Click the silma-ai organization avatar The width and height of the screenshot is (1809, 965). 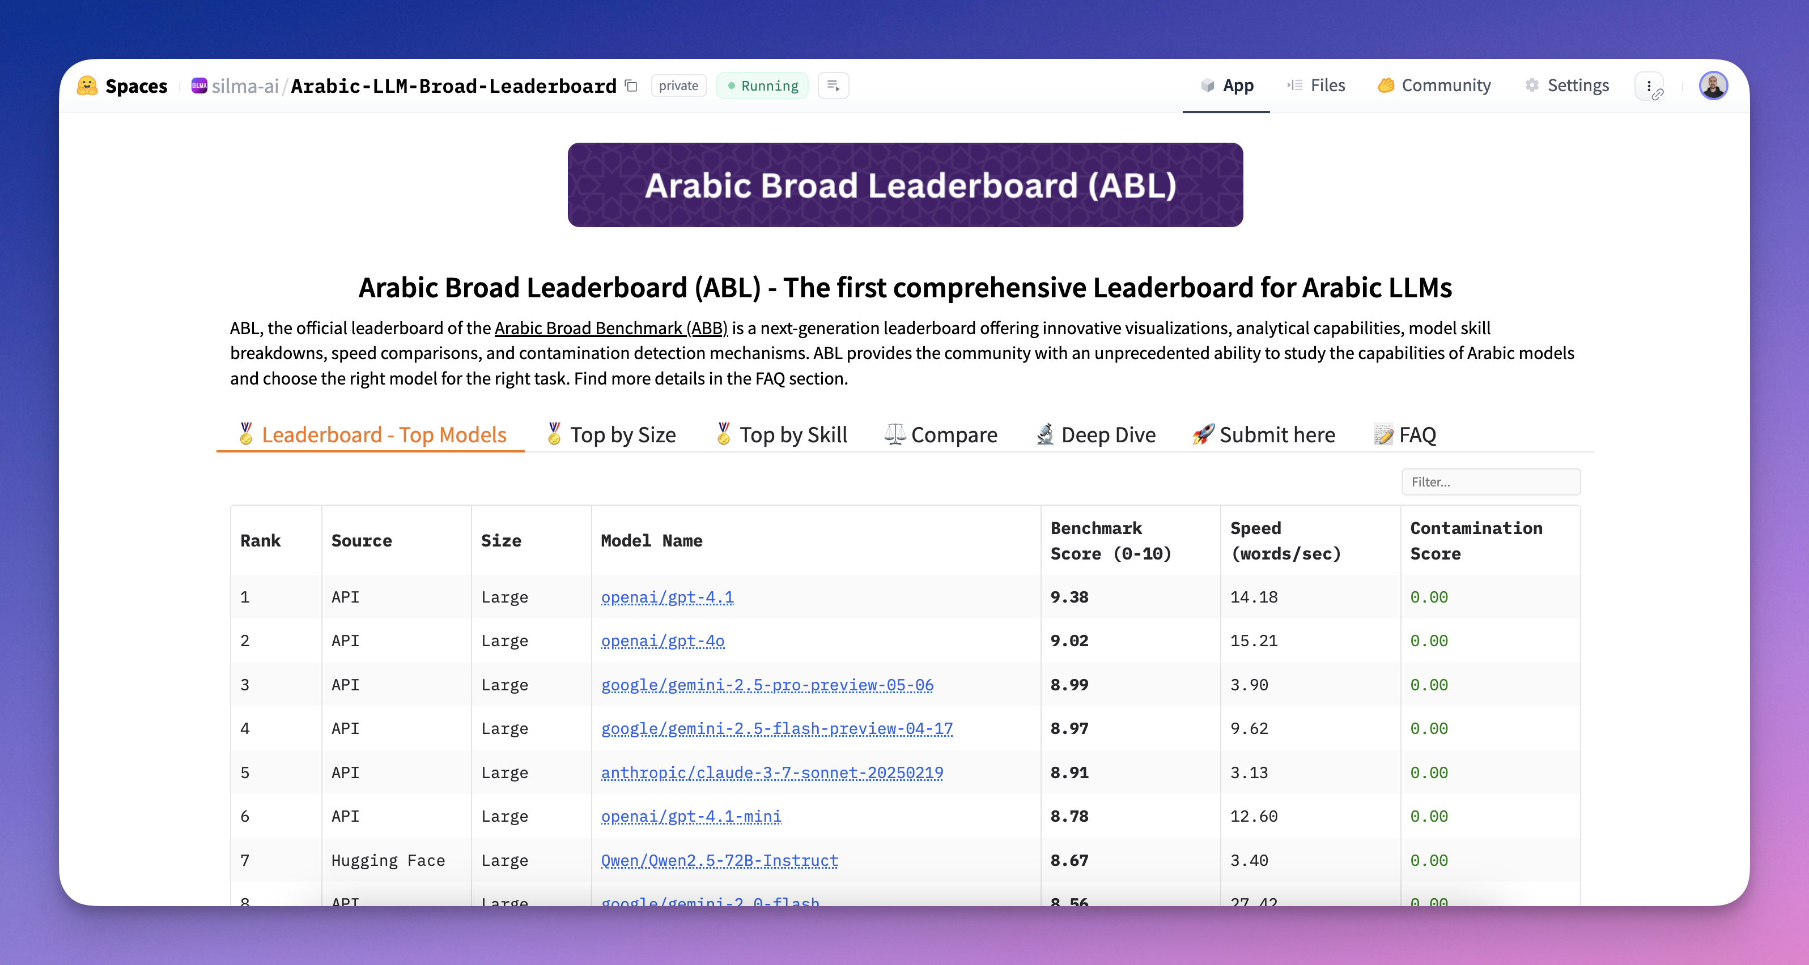199,85
